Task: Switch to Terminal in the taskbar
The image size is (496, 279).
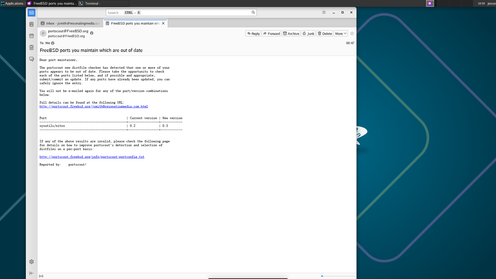Action: [x=104, y=3]
